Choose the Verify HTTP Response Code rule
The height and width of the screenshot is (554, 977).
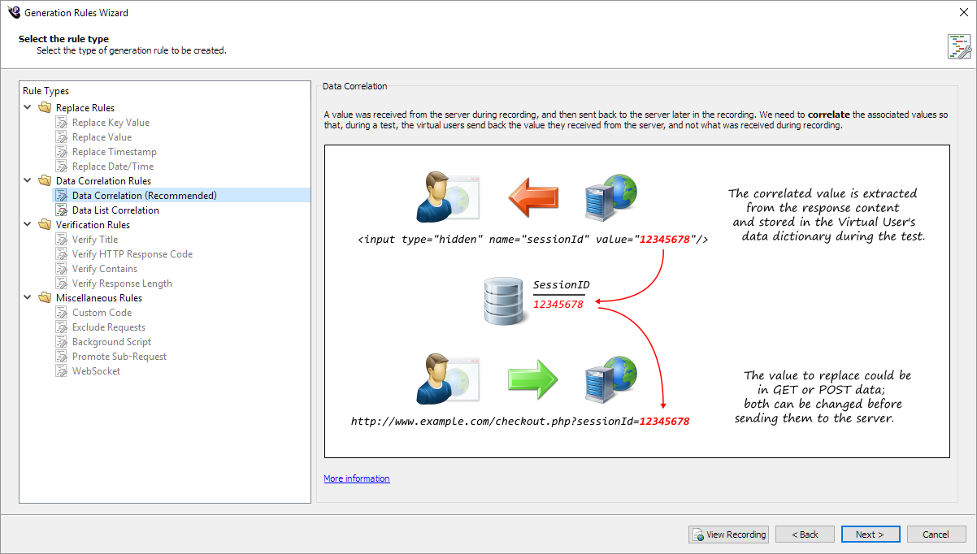pos(132,254)
